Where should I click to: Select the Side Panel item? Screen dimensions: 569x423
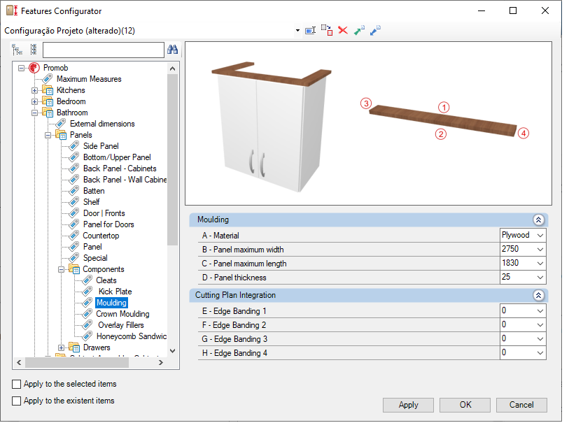click(101, 146)
